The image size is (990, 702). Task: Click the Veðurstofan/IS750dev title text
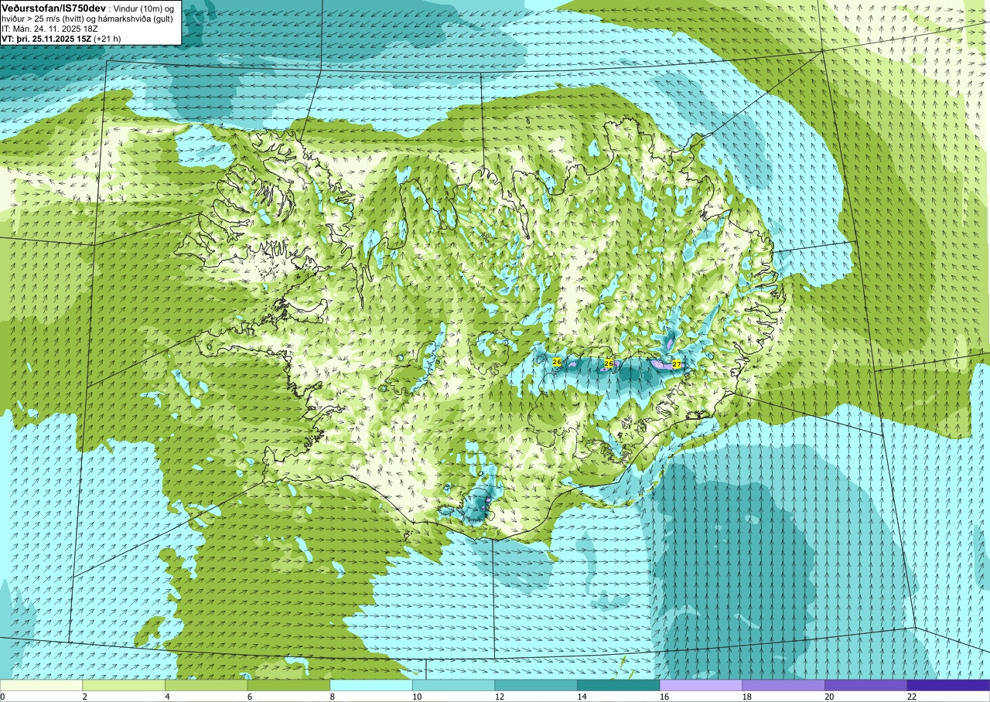coord(53,8)
